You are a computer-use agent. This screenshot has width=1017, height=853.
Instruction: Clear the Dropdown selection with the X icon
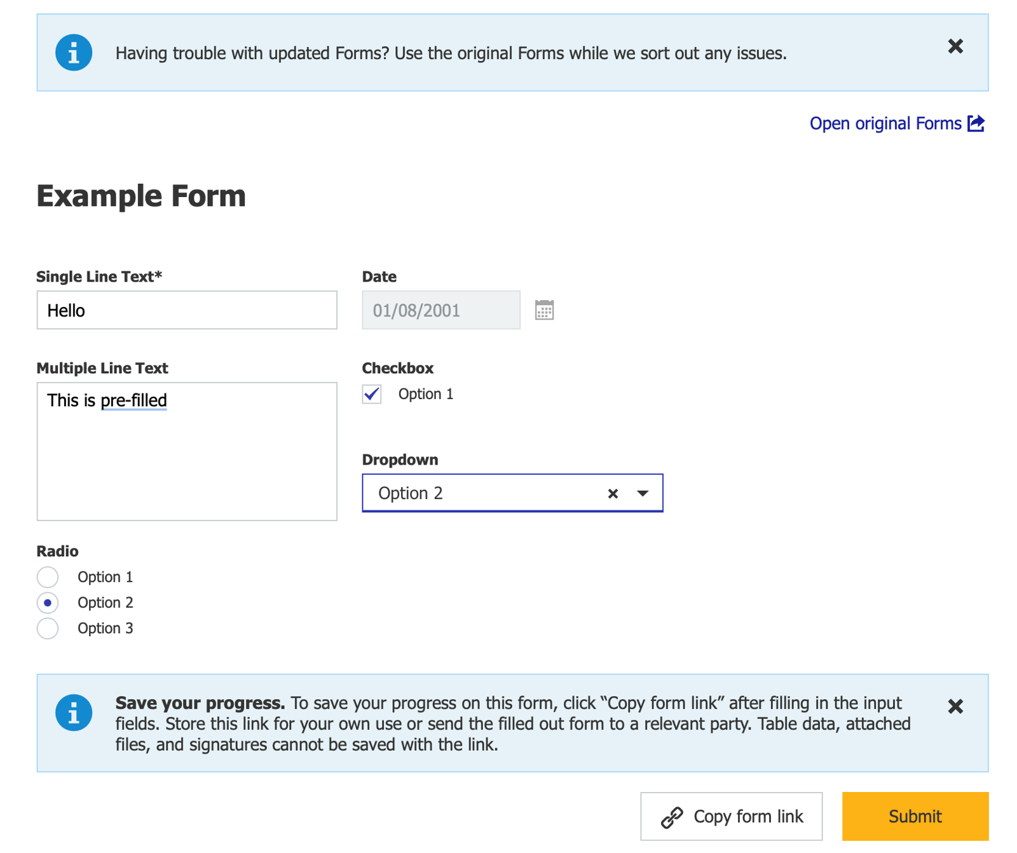[611, 493]
